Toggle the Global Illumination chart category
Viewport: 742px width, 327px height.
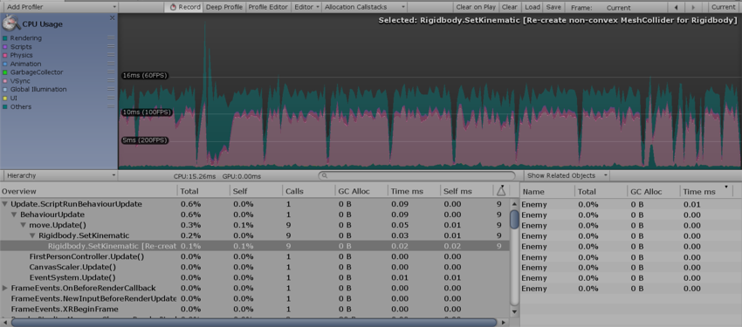pyautogui.click(x=4, y=89)
